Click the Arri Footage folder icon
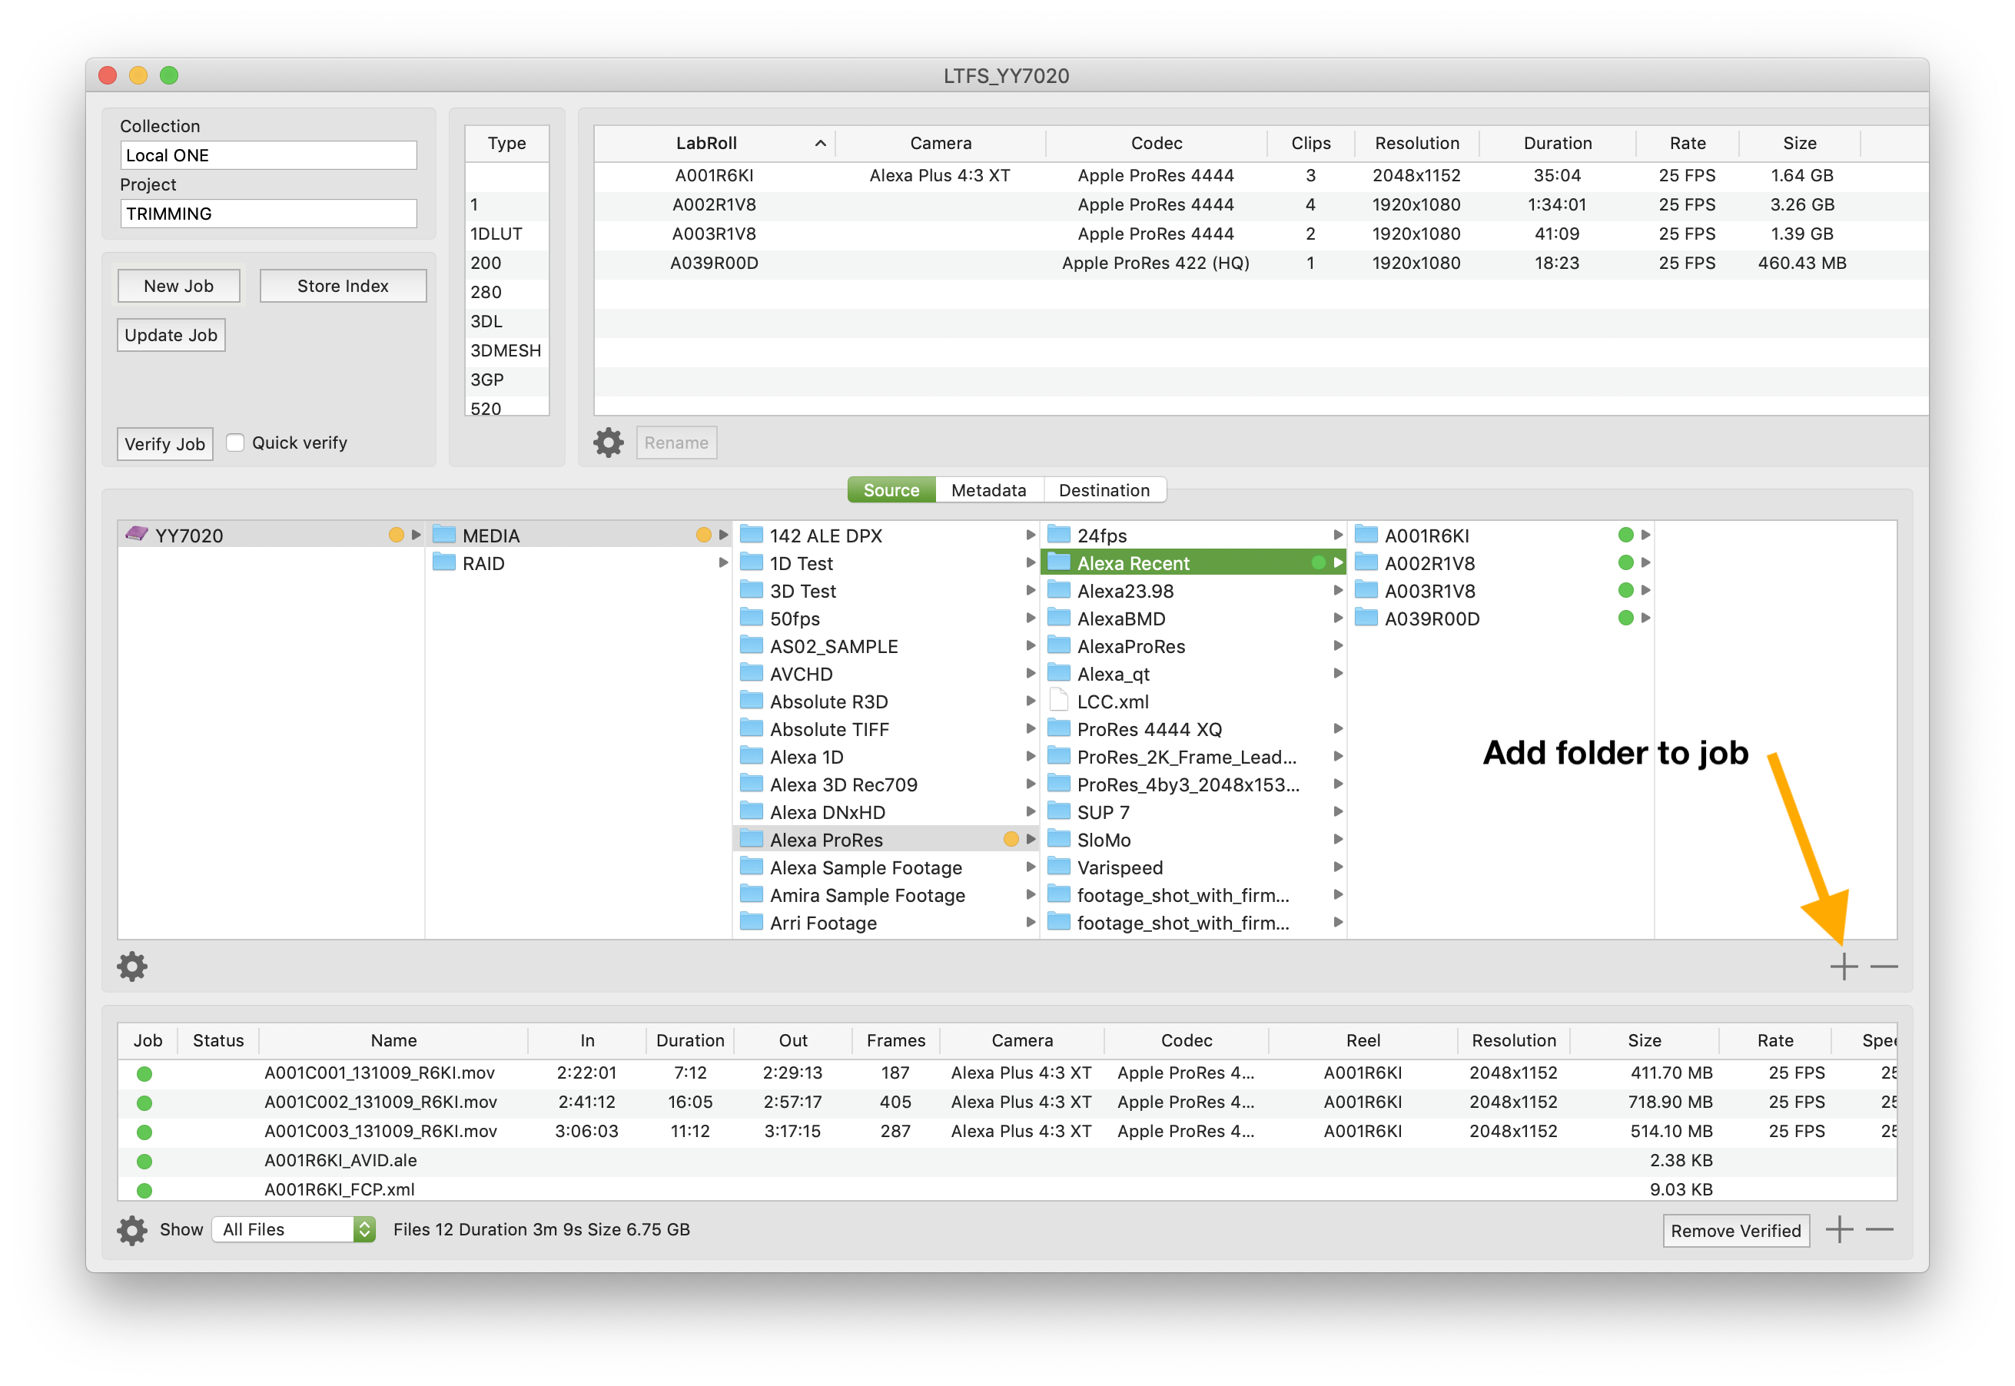2015x1386 pixels. pos(750,921)
